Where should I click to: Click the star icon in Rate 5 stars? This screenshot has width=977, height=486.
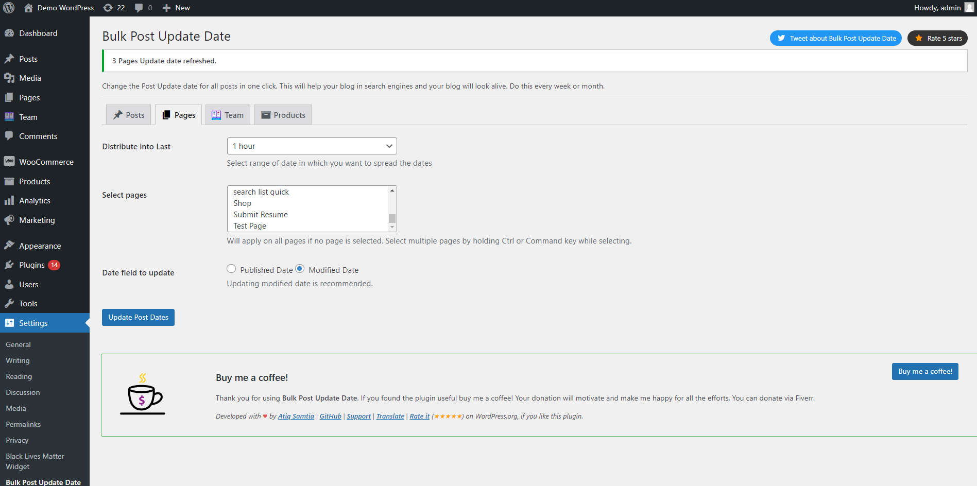[x=919, y=38]
